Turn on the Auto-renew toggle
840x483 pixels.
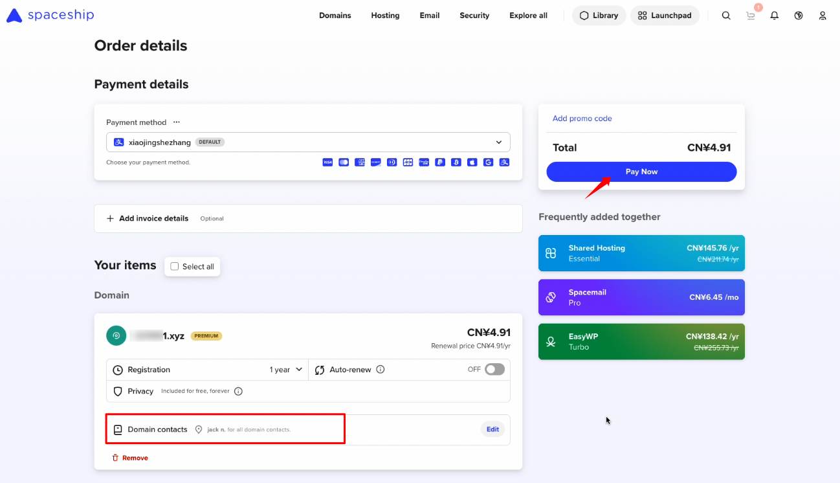click(x=494, y=369)
